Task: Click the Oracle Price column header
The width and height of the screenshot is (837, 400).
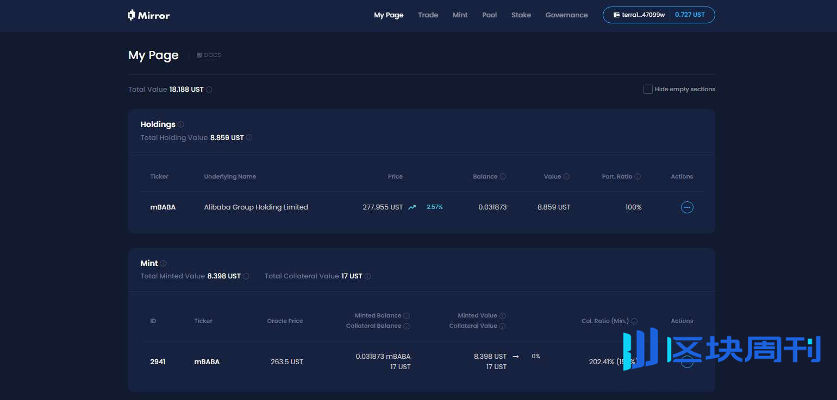Action: tap(285, 321)
